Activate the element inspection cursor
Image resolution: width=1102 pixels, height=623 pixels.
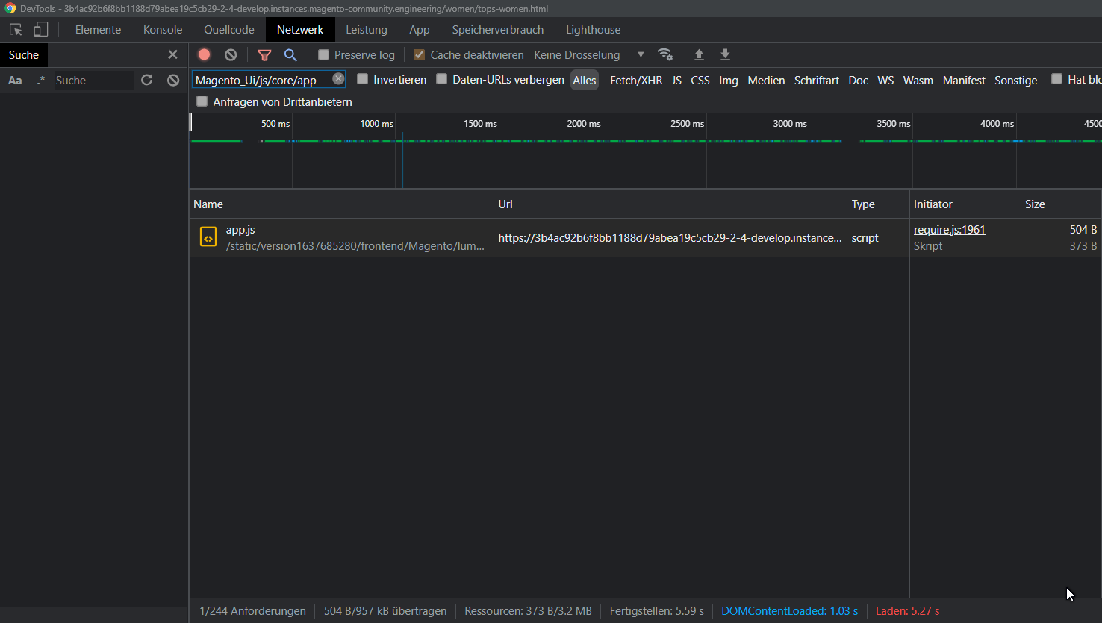[x=15, y=29]
